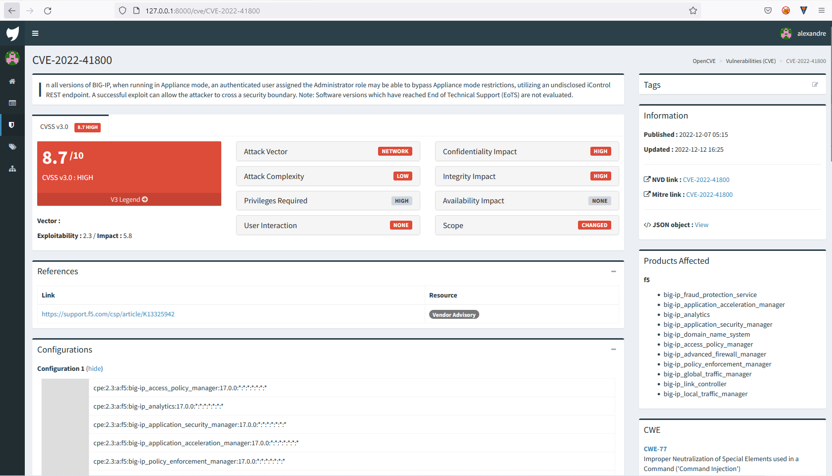Open the NVD link for CVE-2022-41800

[706, 179]
